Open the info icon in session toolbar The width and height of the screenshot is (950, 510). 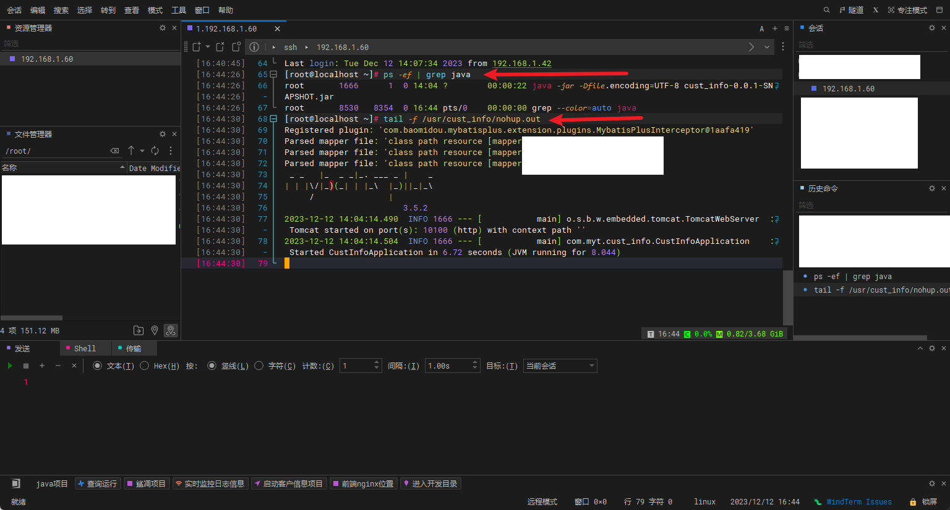click(254, 47)
